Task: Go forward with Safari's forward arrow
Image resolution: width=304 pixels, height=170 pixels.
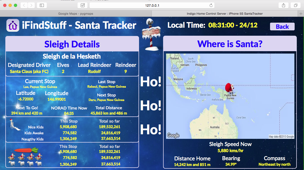Action: (x=31, y=5)
